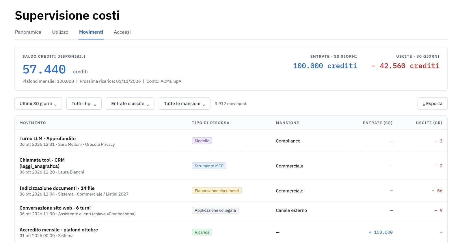Click the 3.912 movimenti count
Viewport: 462px width, 243px height.
(231, 104)
